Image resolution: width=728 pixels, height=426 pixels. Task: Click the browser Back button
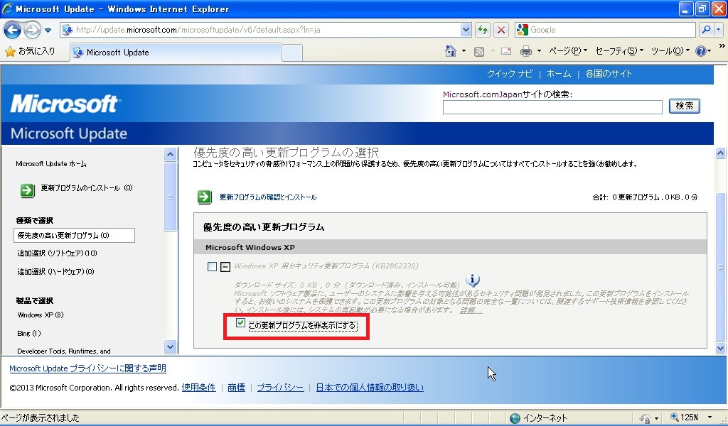(12, 30)
